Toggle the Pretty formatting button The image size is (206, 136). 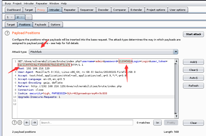click(171, 123)
